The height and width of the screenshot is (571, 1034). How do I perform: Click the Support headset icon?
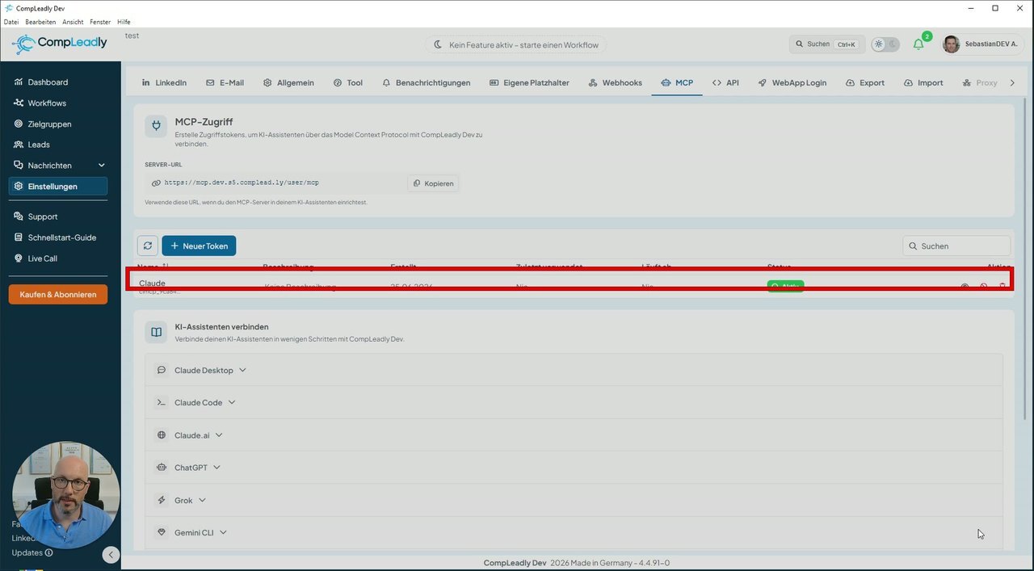tap(19, 216)
